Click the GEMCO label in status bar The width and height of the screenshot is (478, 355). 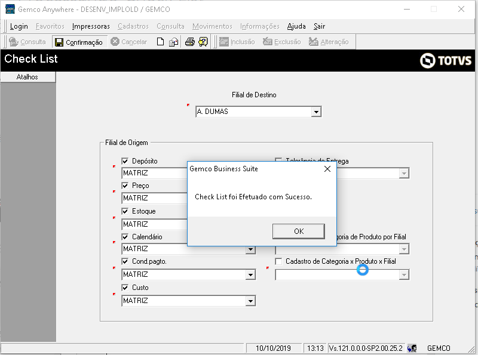pyautogui.click(x=439, y=348)
